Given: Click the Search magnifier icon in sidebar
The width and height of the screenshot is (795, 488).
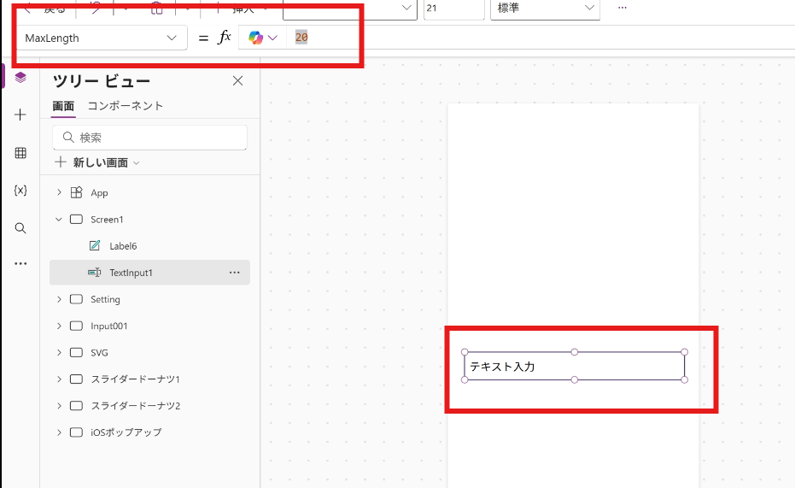Looking at the screenshot, I should [20, 228].
